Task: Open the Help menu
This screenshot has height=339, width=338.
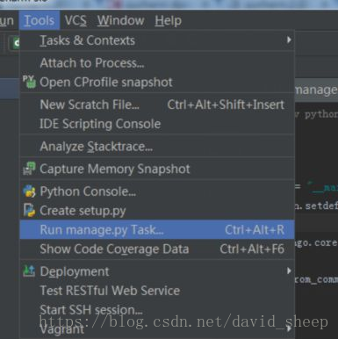Action: [x=168, y=20]
